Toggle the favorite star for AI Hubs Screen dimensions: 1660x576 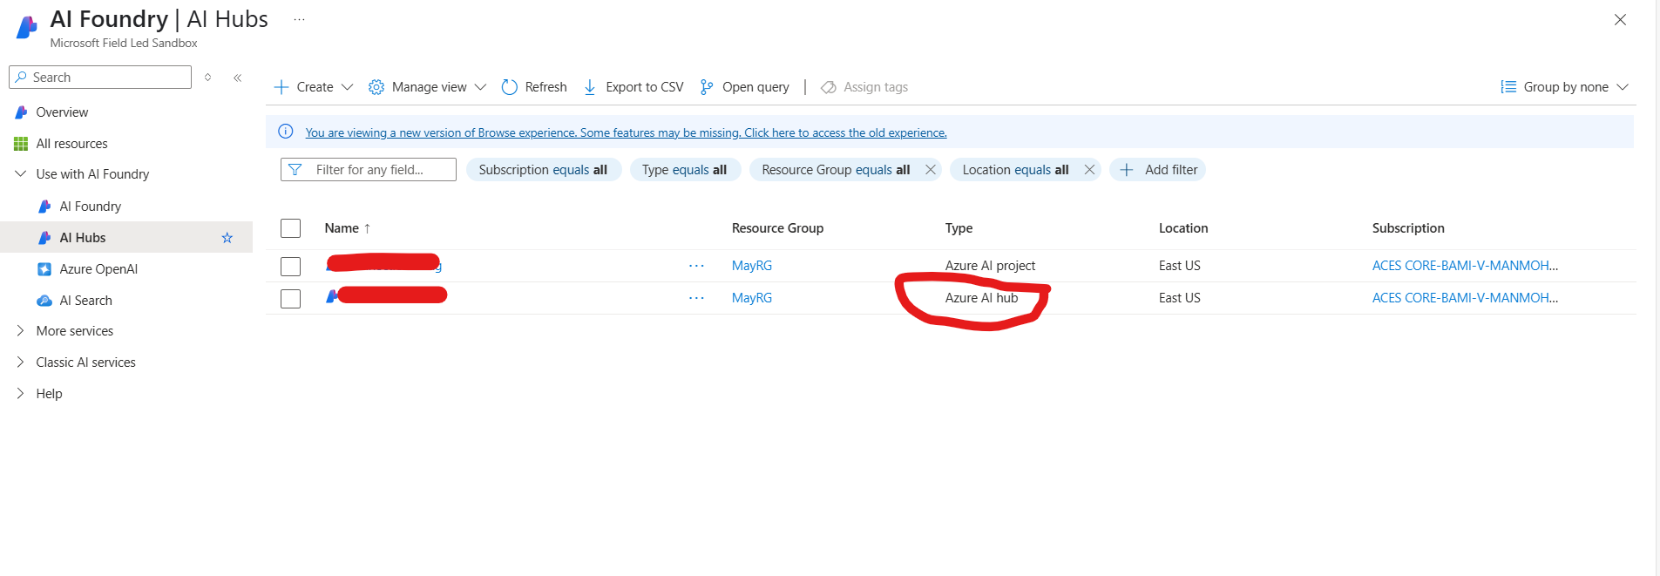point(227,238)
